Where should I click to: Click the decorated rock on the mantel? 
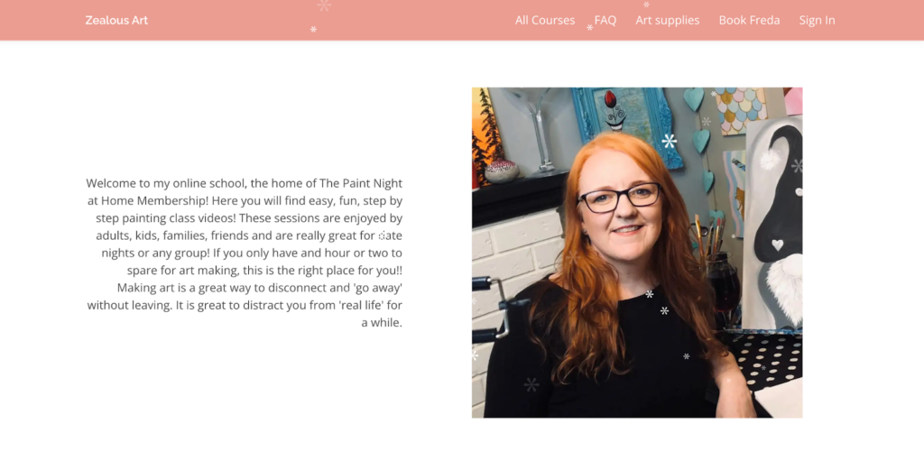pos(502,171)
